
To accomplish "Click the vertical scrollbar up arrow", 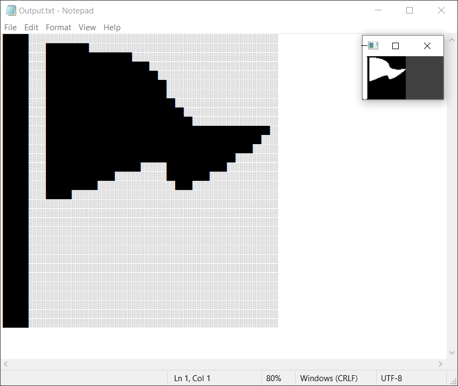I will tap(452, 40).
